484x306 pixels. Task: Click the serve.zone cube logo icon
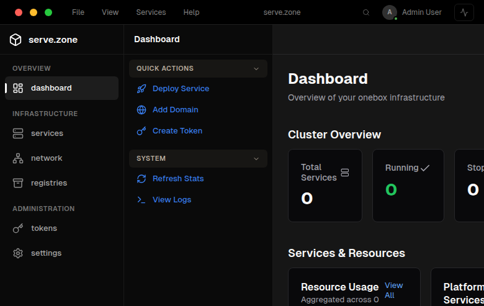tap(16, 40)
